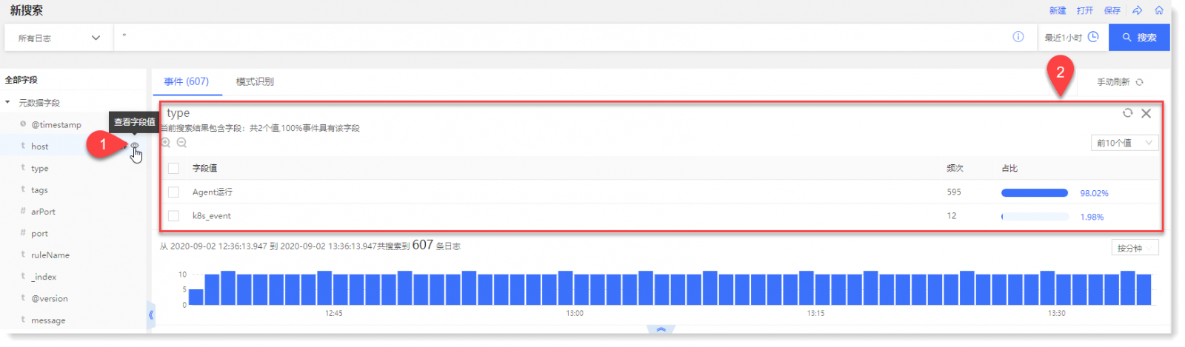Viewport: 1185px width, 347px height.
Task: Click the zoom-out magnifier icon
Action: (181, 143)
